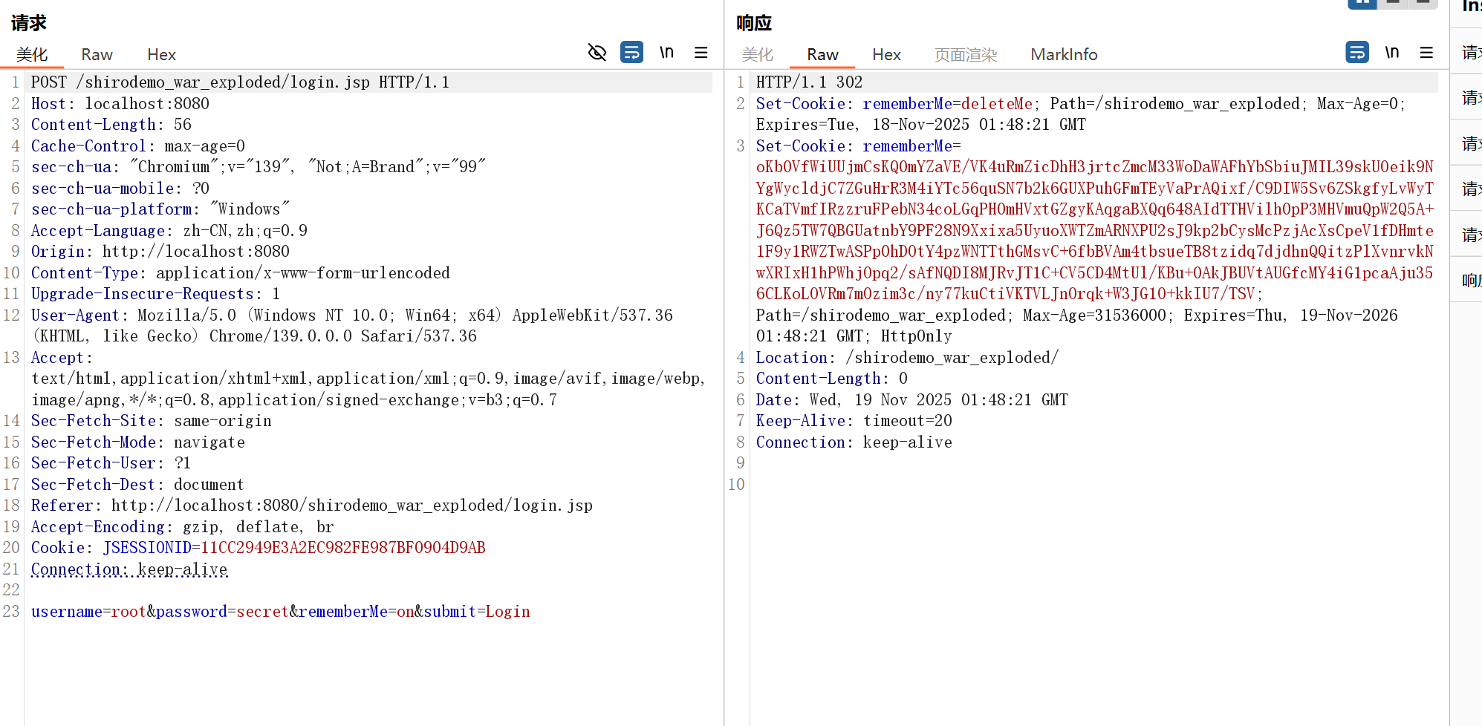Click the Location header line in response
This screenshot has width=1482, height=726.
click(906, 358)
